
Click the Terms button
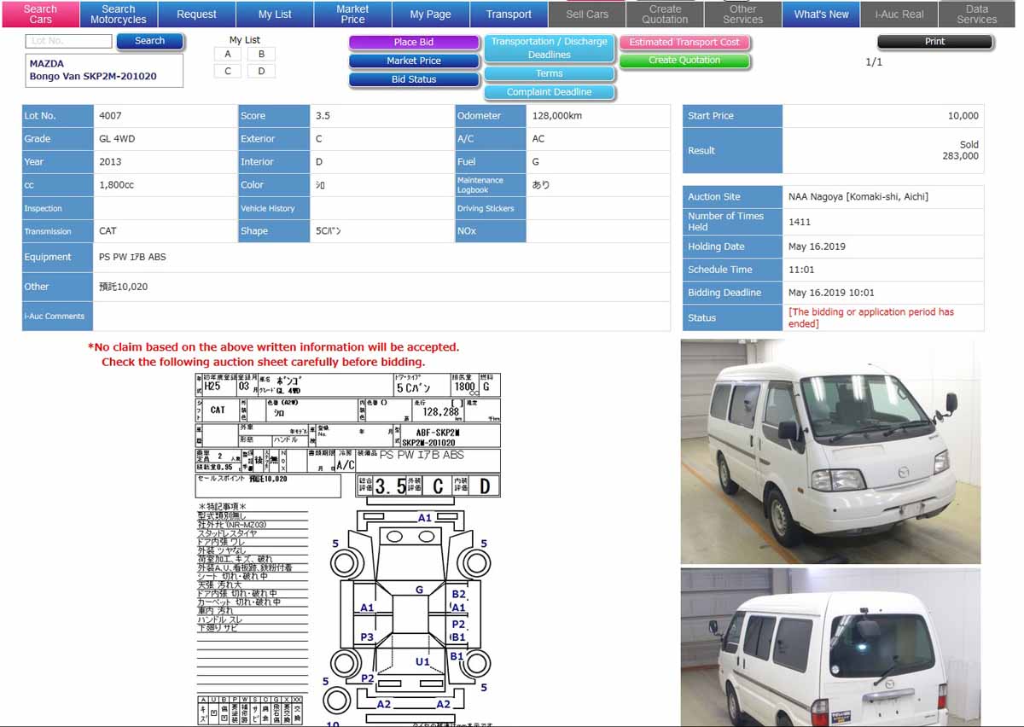550,74
